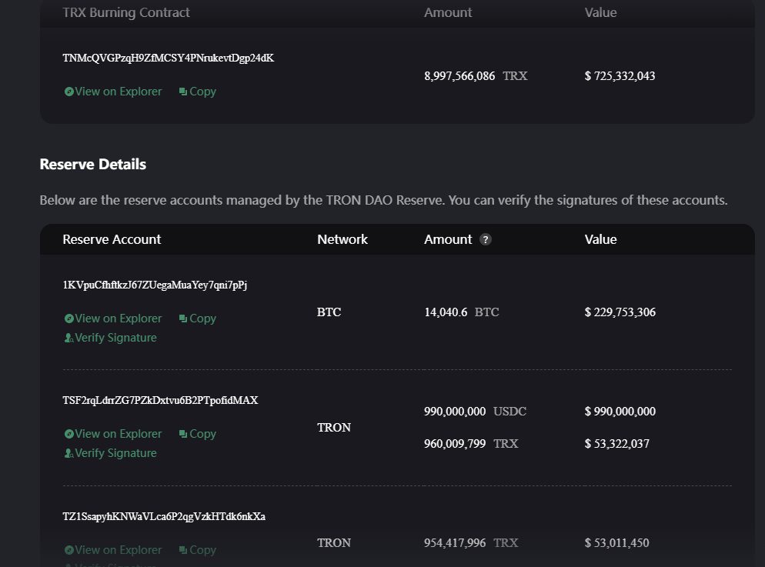The width and height of the screenshot is (765, 567).
Task: Click copy icon for TZ1SsapyhKNWa address
Action: tap(183, 550)
